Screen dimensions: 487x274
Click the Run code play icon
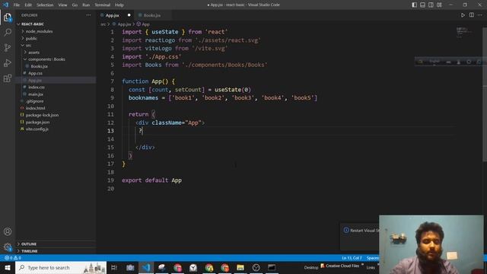(463, 15)
